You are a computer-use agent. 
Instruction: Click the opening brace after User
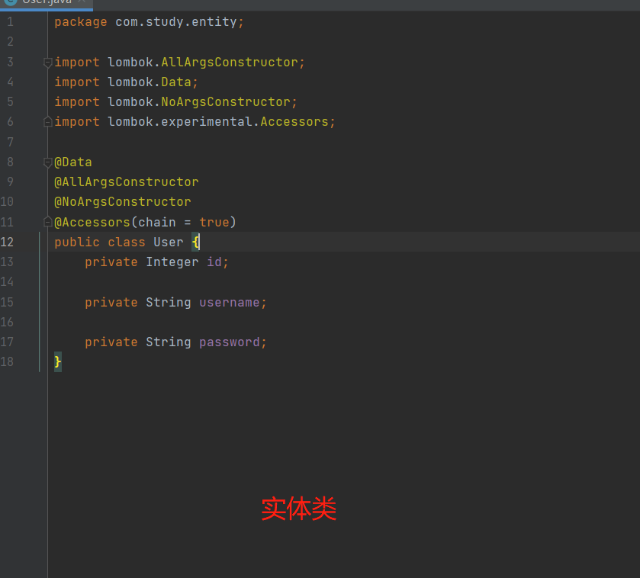[x=195, y=242]
